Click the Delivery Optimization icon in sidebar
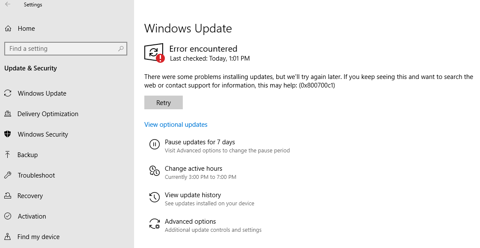Screen dimensions: 480x248 [x=8, y=114]
